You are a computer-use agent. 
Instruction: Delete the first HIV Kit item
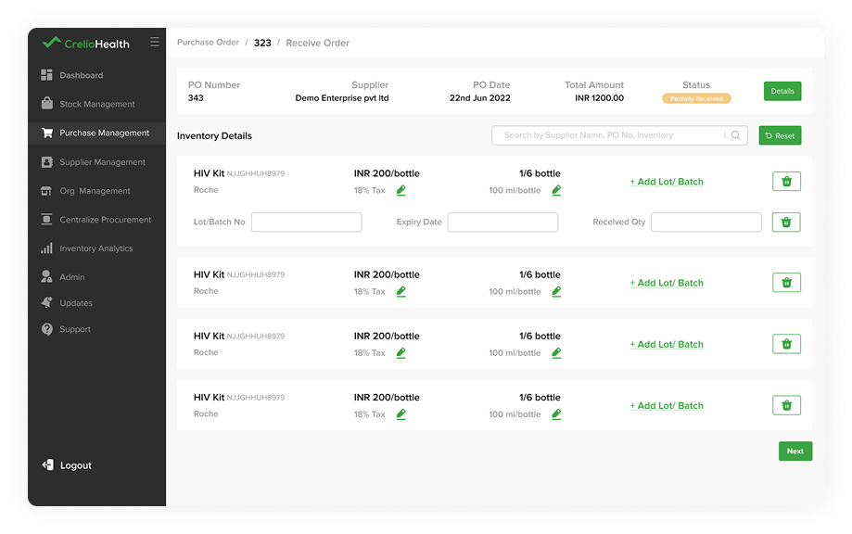[786, 182]
